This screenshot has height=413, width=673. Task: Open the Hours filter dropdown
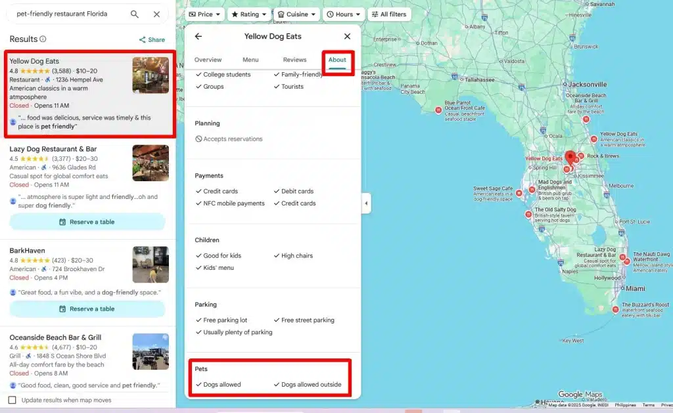click(344, 14)
